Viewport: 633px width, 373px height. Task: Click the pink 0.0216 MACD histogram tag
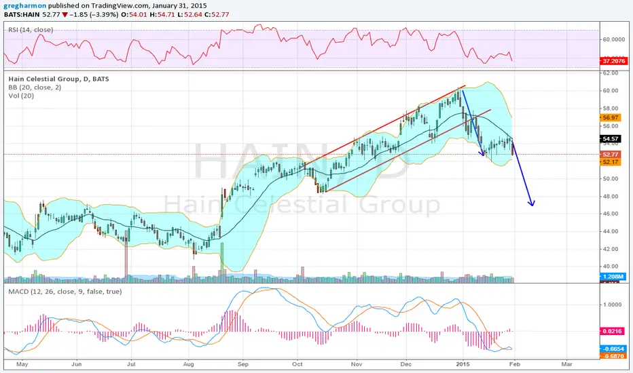[612, 331]
